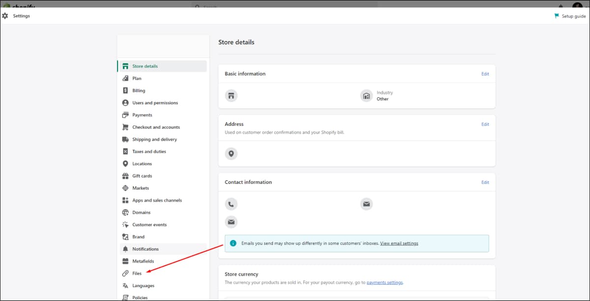
Task: Click the Taxes and duties icon
Action: 125,151
